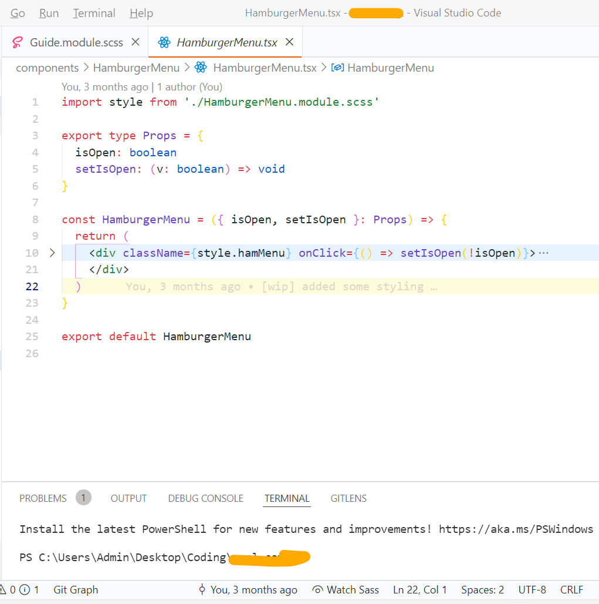Click the Sass icon on Guide.module.scss tab
Viewport: 599px width, 604px height.
(x=18, y=42)
